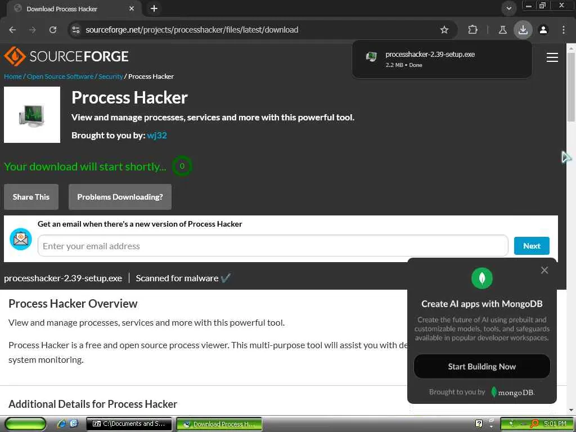Click the Problems Downloading? button

[x=120, y=197]
